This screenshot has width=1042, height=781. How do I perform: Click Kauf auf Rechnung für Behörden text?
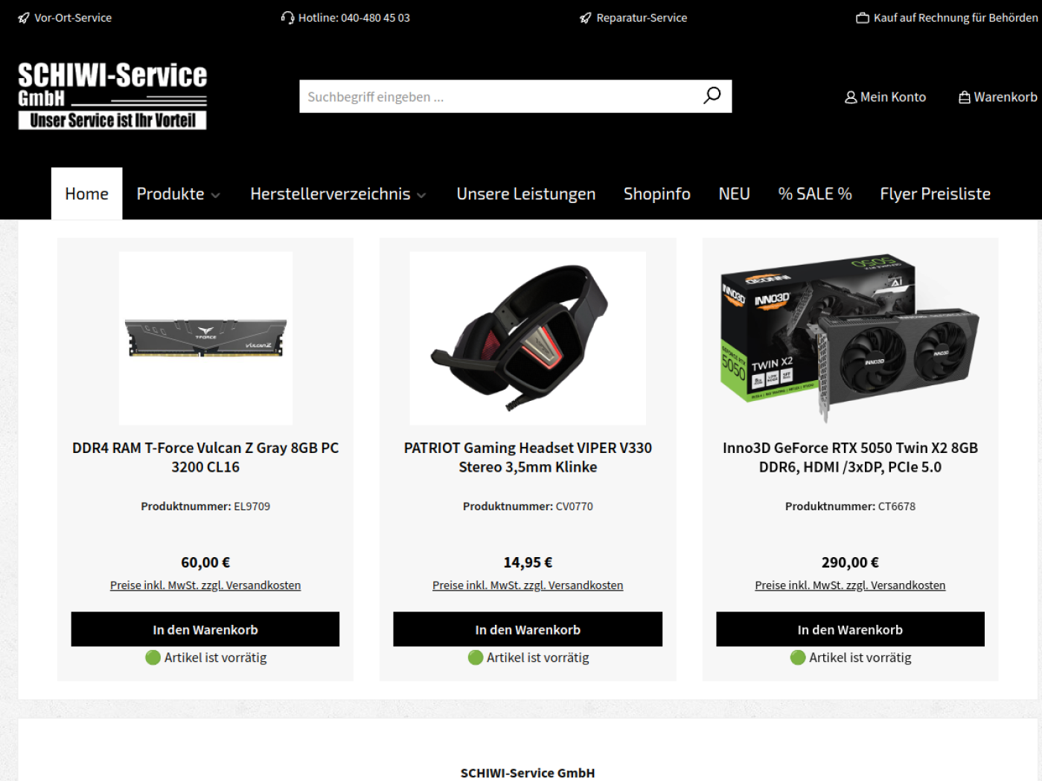956,18
